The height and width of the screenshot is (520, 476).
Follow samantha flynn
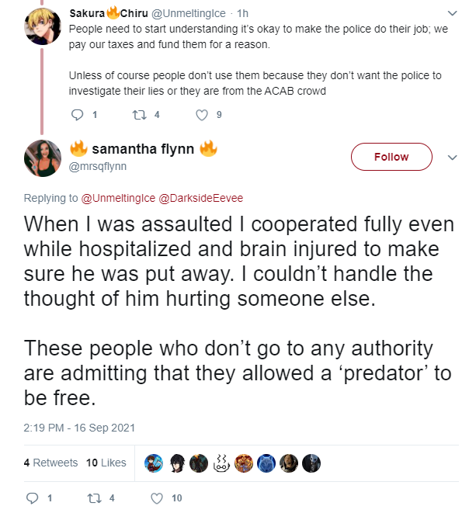(x=391, y=157)
